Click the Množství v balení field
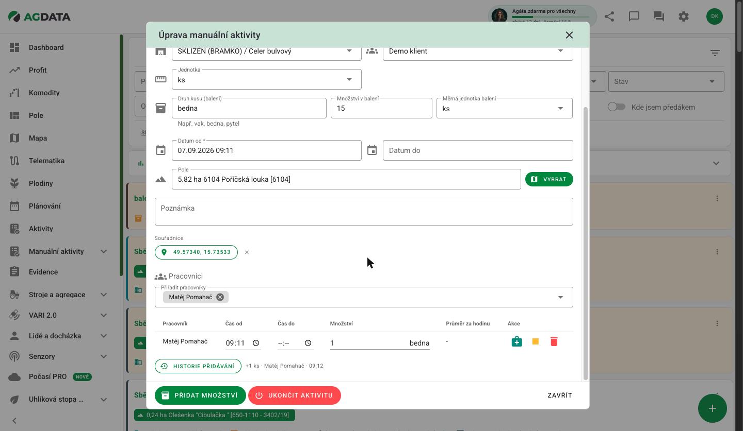743x431 pixels. tap(381, 108)
